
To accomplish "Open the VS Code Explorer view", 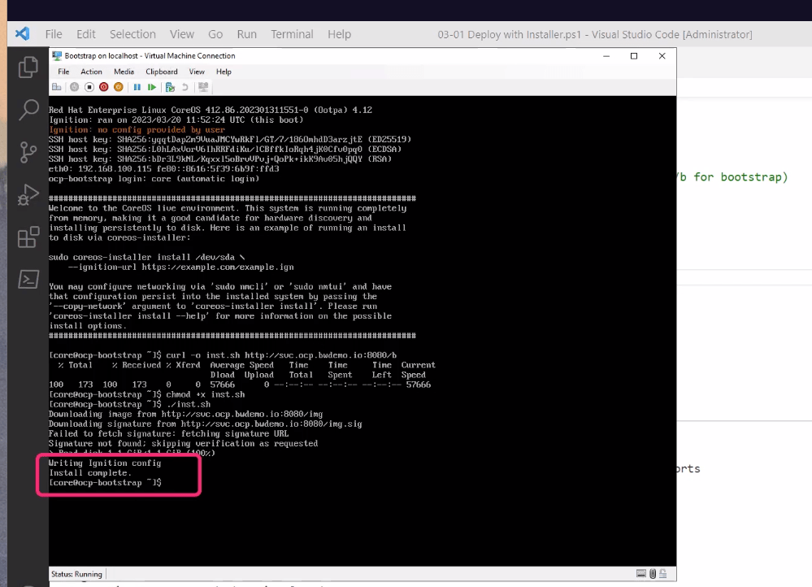I will [28, 67].
